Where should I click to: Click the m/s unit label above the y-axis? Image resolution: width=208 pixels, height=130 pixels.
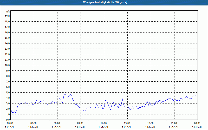(8, 12)
